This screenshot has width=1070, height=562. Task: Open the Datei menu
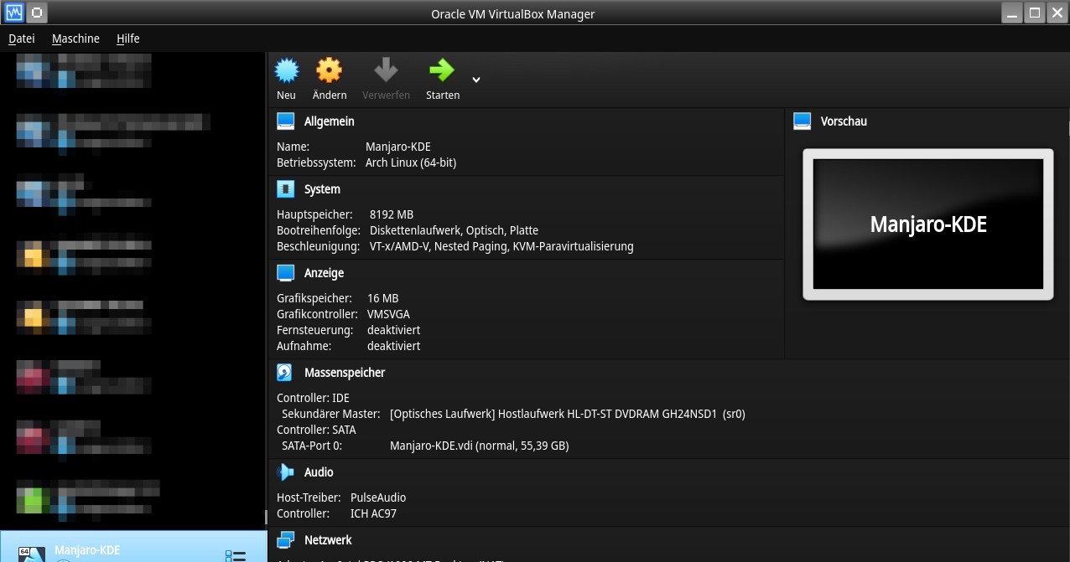pyautogui.click(x=22, y=39)
